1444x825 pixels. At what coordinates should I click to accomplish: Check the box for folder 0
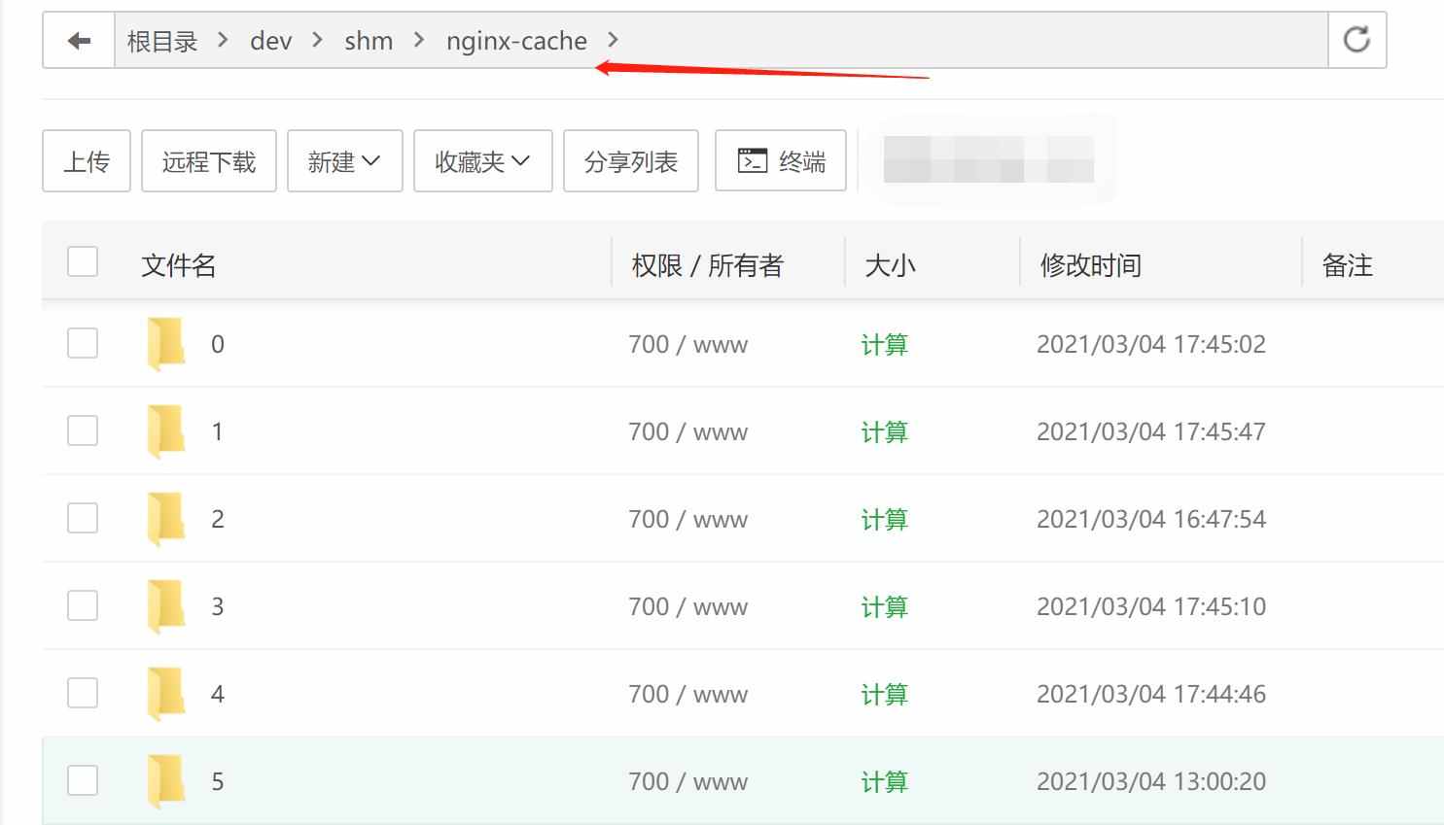[83, 343]
